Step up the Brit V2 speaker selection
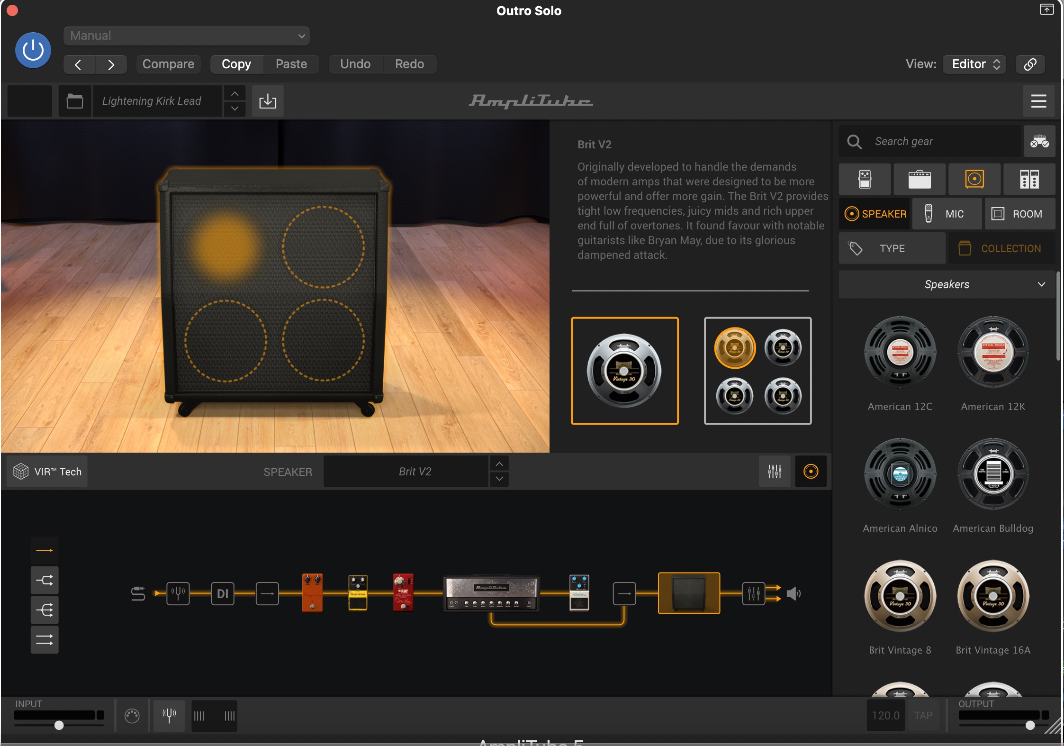The width and height of the screenshot is (1064, 746). (499, 464)
